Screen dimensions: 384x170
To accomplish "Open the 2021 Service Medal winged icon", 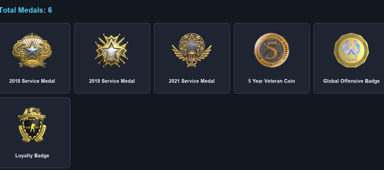I will [192, 50].
